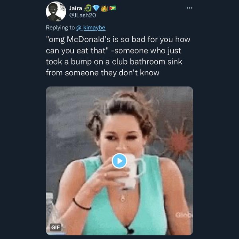Screen dimensions: 239x239
Task: Click the gold crown emoji
Action: 105,8
